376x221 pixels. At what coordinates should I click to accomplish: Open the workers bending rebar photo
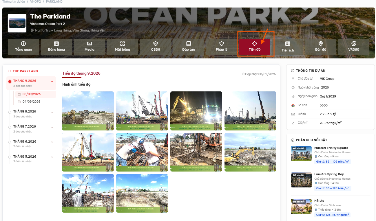(142, 152)
